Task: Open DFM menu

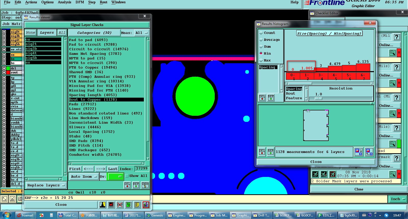Action: pos(80,2)
